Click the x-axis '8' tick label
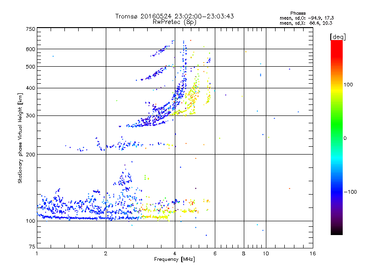Screen dimensions: 368x276 click(x=244, y=253)
